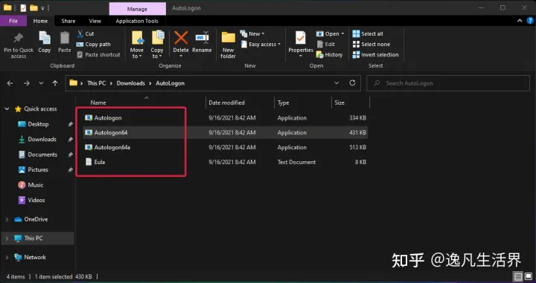The width and height of the screenshot is (536, 283).
Task: Click the Pin to Quick access icon
Action: tap(19, 38)
